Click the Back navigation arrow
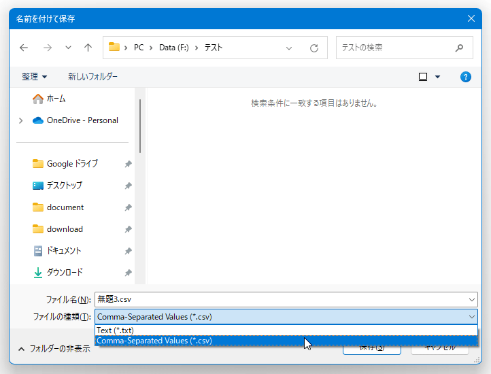 24,48
